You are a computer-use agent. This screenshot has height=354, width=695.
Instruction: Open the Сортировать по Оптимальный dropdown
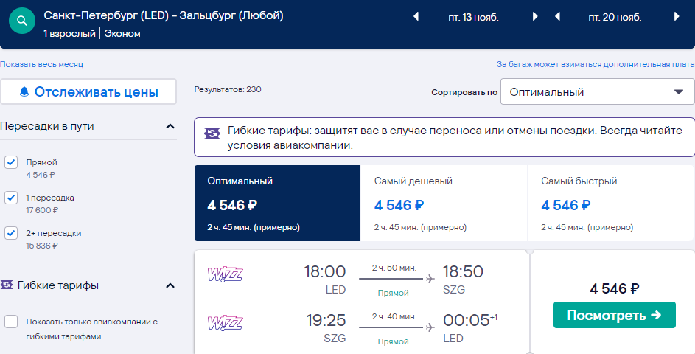click(597, 92)
